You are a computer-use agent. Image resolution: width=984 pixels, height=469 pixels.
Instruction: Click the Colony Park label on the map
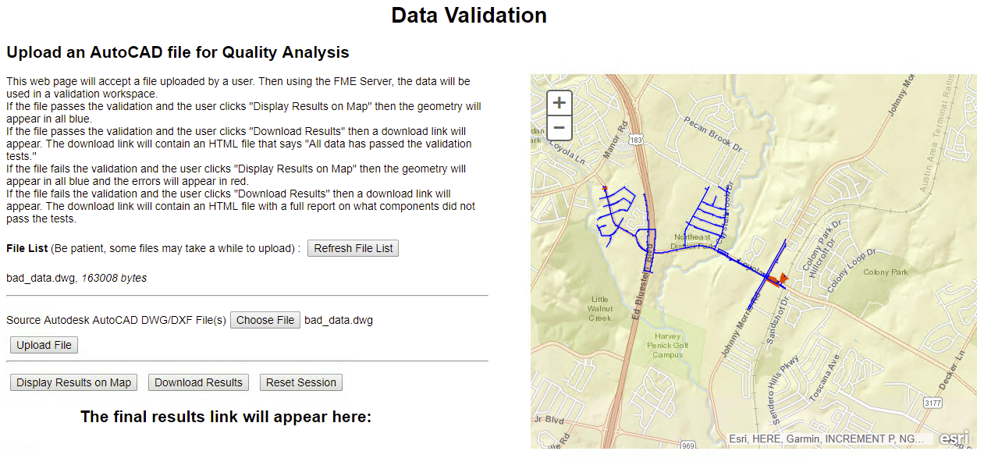coord(886,272)
